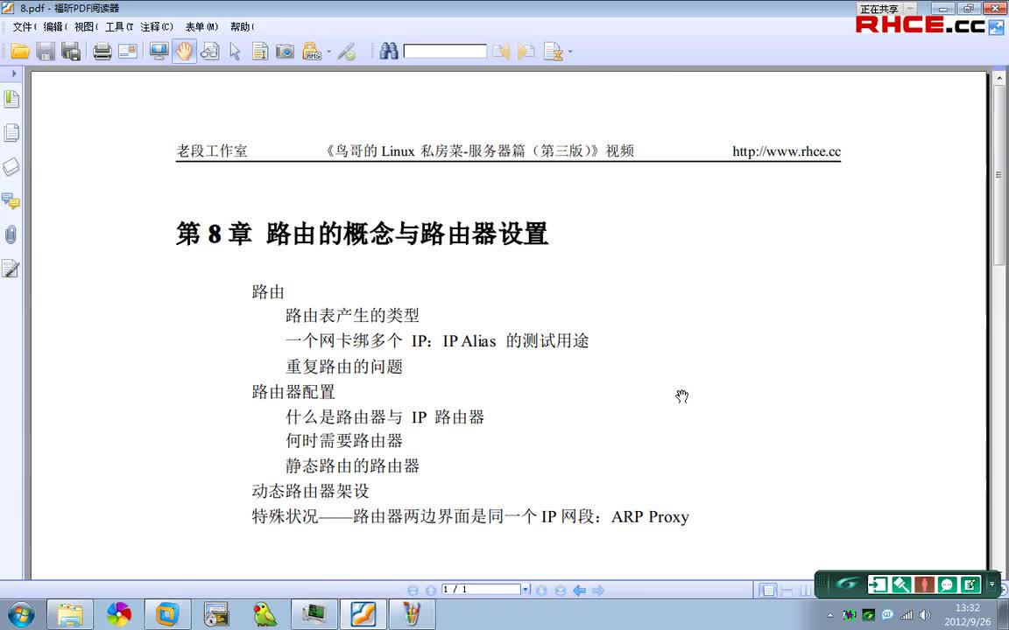This screenshot has width=1009, height=630.
Task: Click the full screen monitor icon
Action: click(159, 52)
